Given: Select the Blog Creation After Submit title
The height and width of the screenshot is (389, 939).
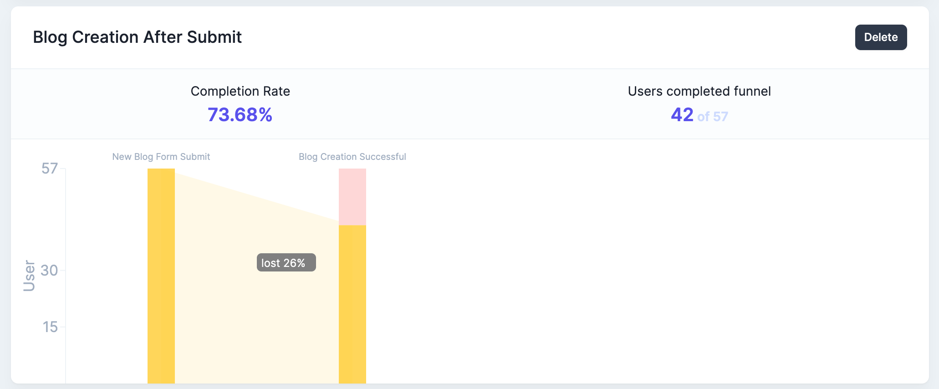Looking at the screenshot, I should coord(137,37).
